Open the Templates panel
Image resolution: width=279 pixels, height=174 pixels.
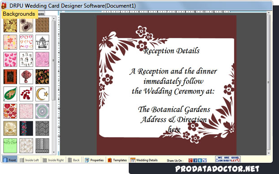tap(117, 160)
